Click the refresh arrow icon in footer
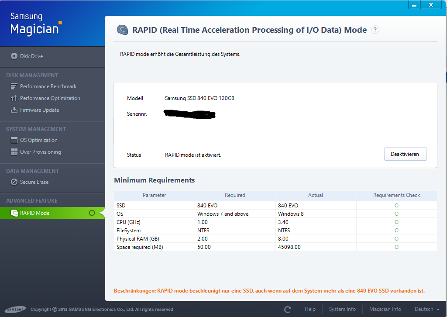Screen dimensions: 447x317 point(288,309)
